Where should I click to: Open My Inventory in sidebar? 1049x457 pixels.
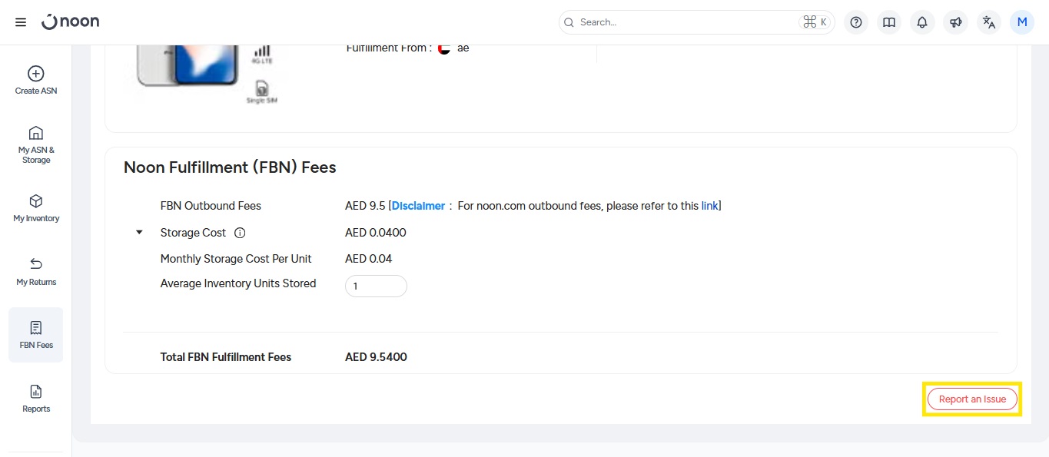pyautogui.click(x=36, y=208)
